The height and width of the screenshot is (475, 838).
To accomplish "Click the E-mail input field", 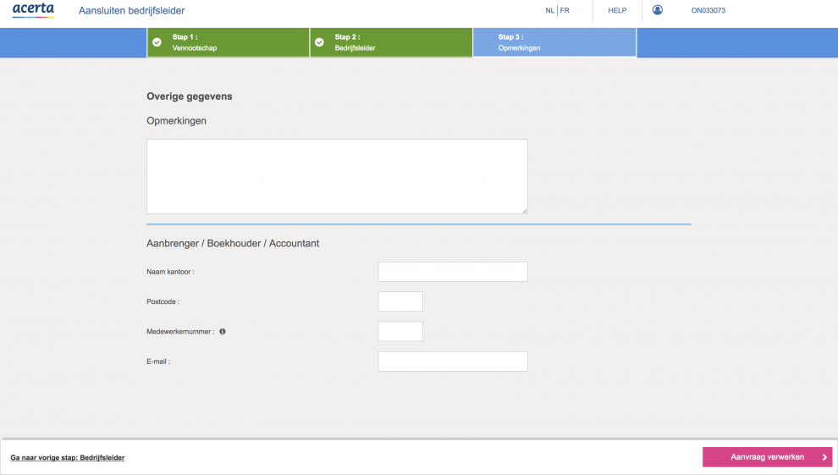I will [x=453, y=362].
